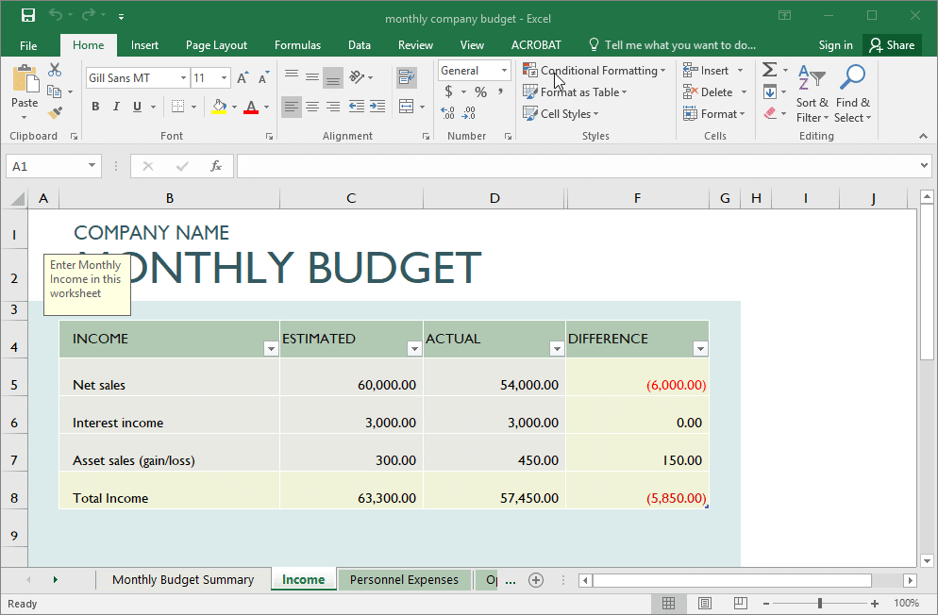Viewport: 938px width, 615px height.
Task: Toggle Bold formatting
Action: [x=95, y=107]
